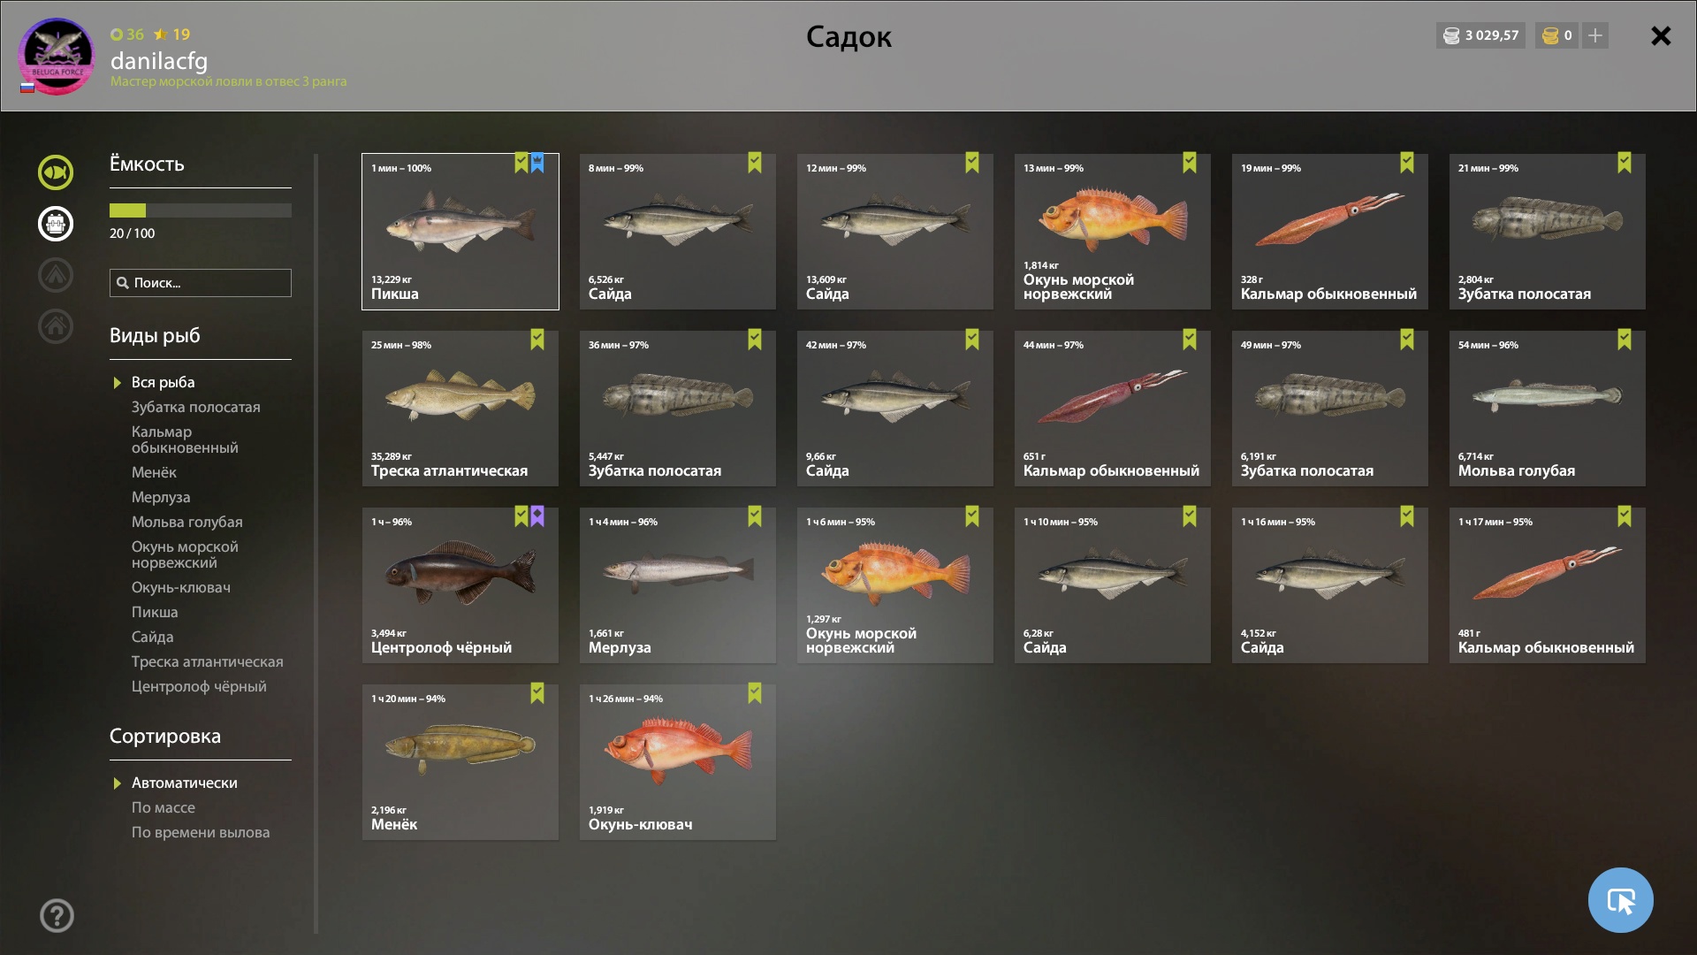
Task: Click the house icon in left sidebar
Action: (x=55, y=326)
